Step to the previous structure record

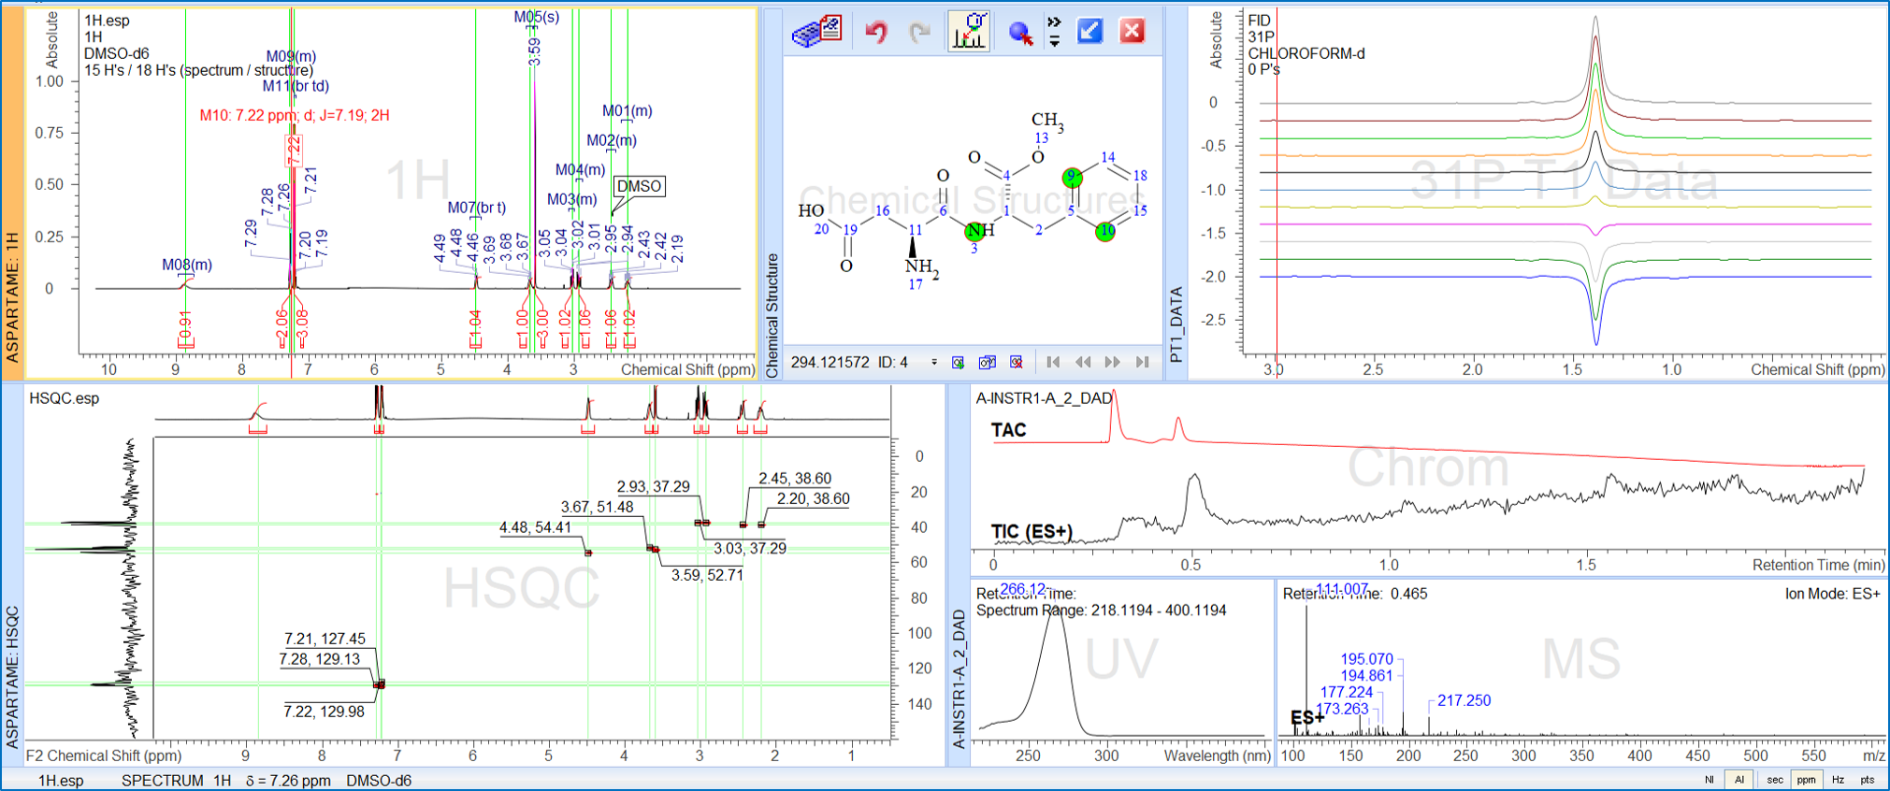click(x=1083, y=363)
